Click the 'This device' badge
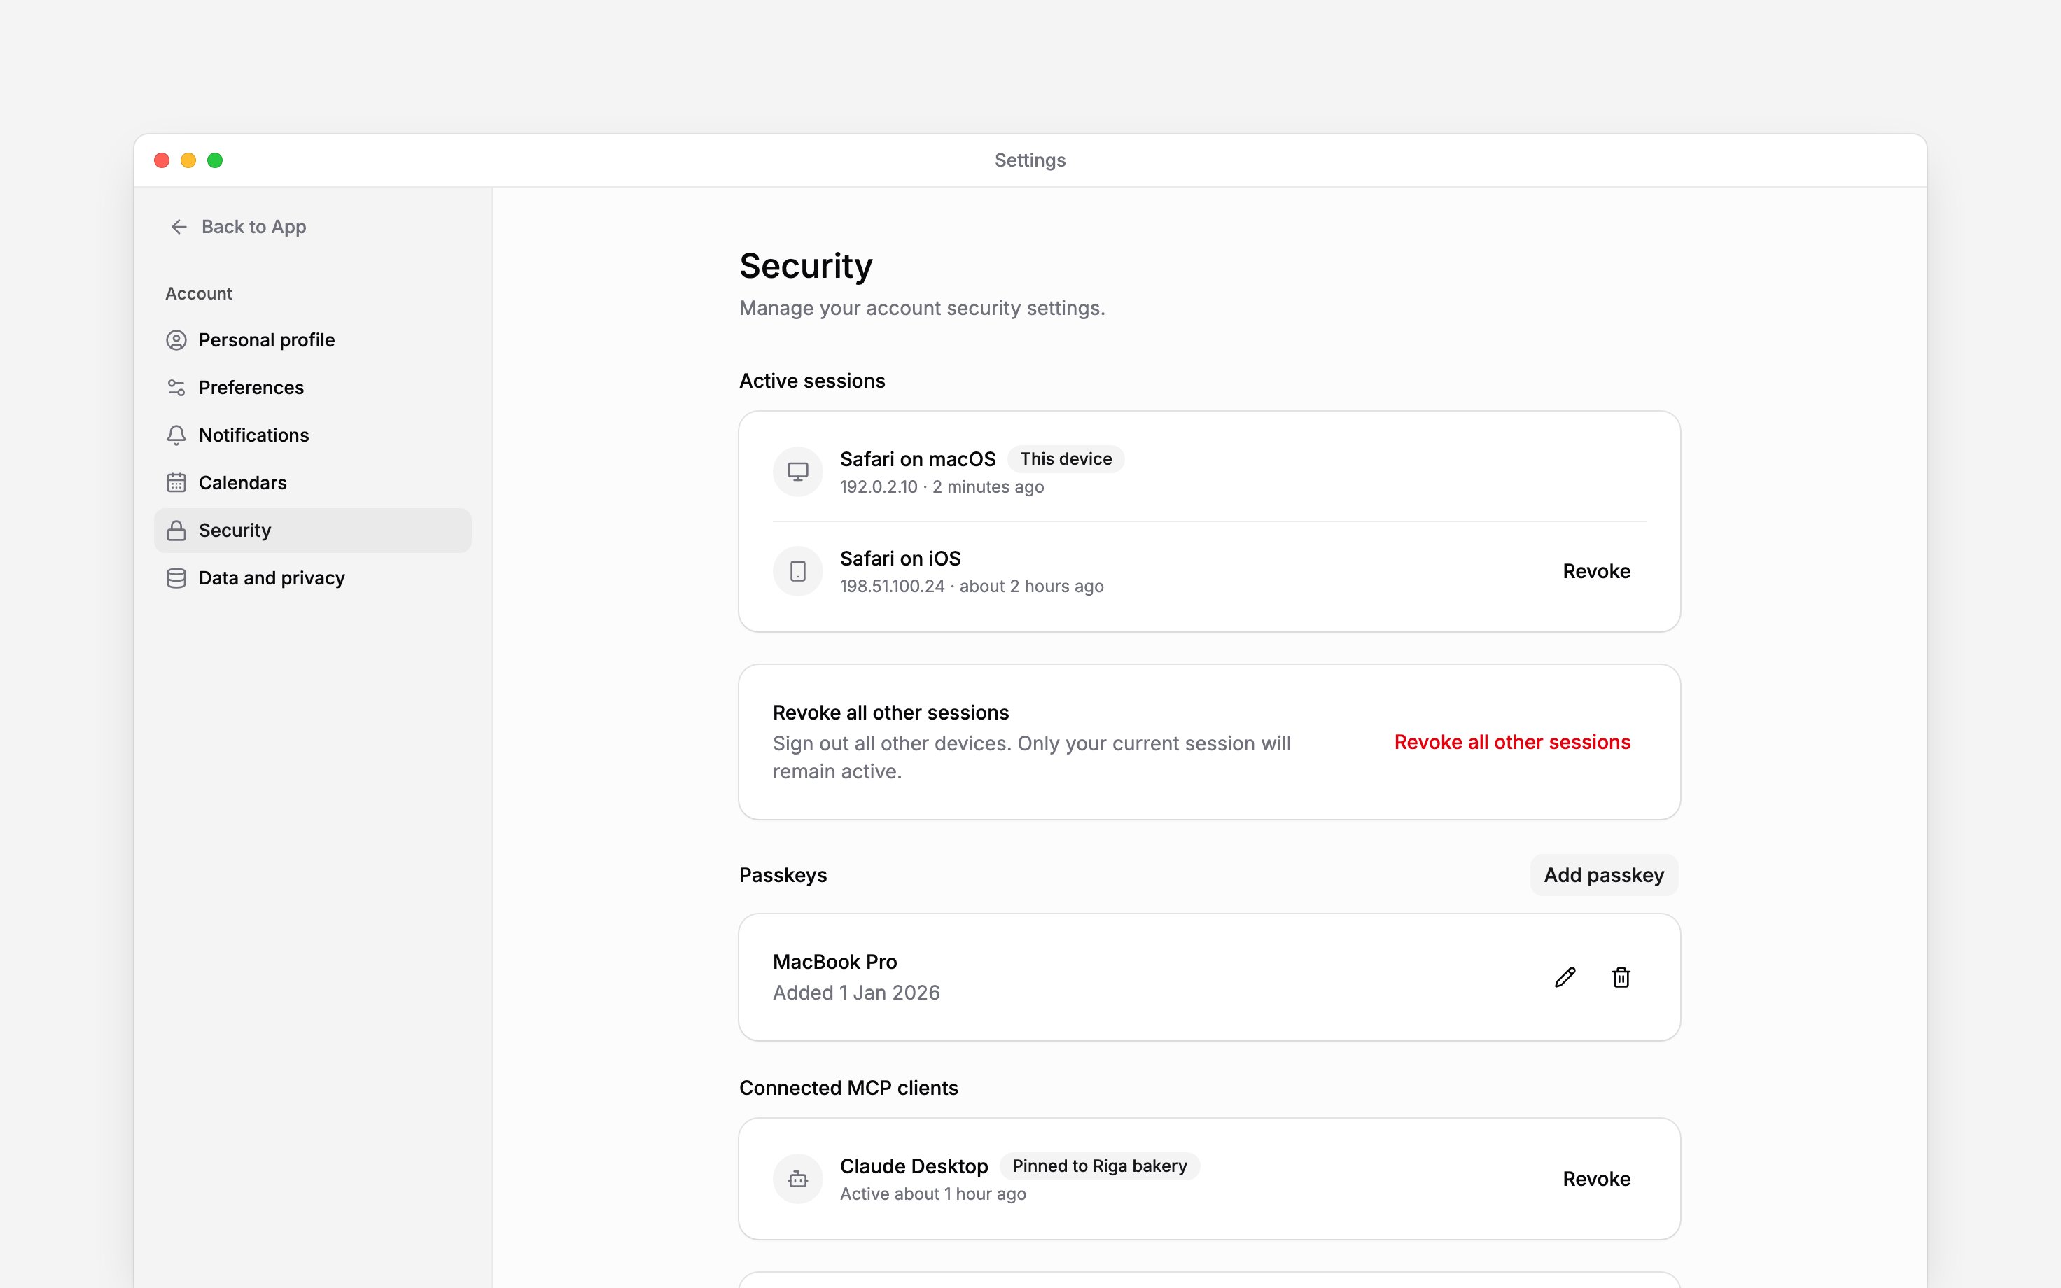The height and width of the screenshot is (1288, 2061). 1066,459
